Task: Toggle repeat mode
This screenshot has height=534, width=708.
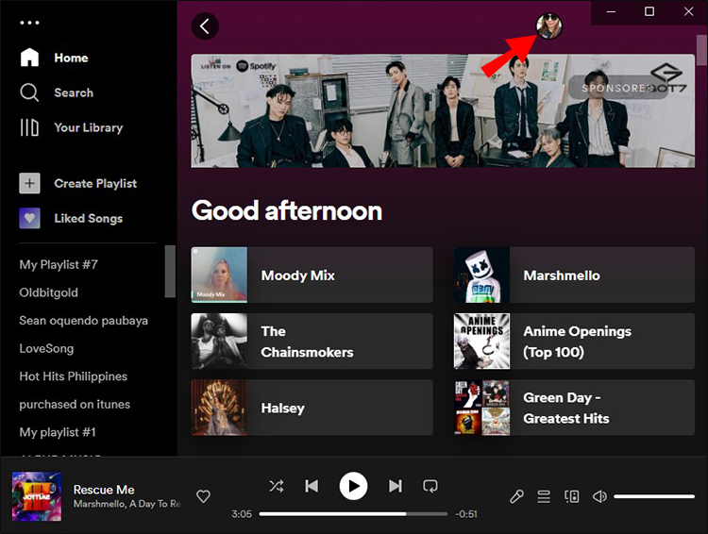Action: tap(430, 486)
